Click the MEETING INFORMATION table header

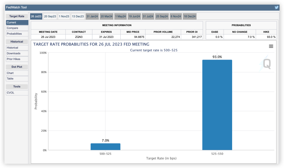point(117,25)
